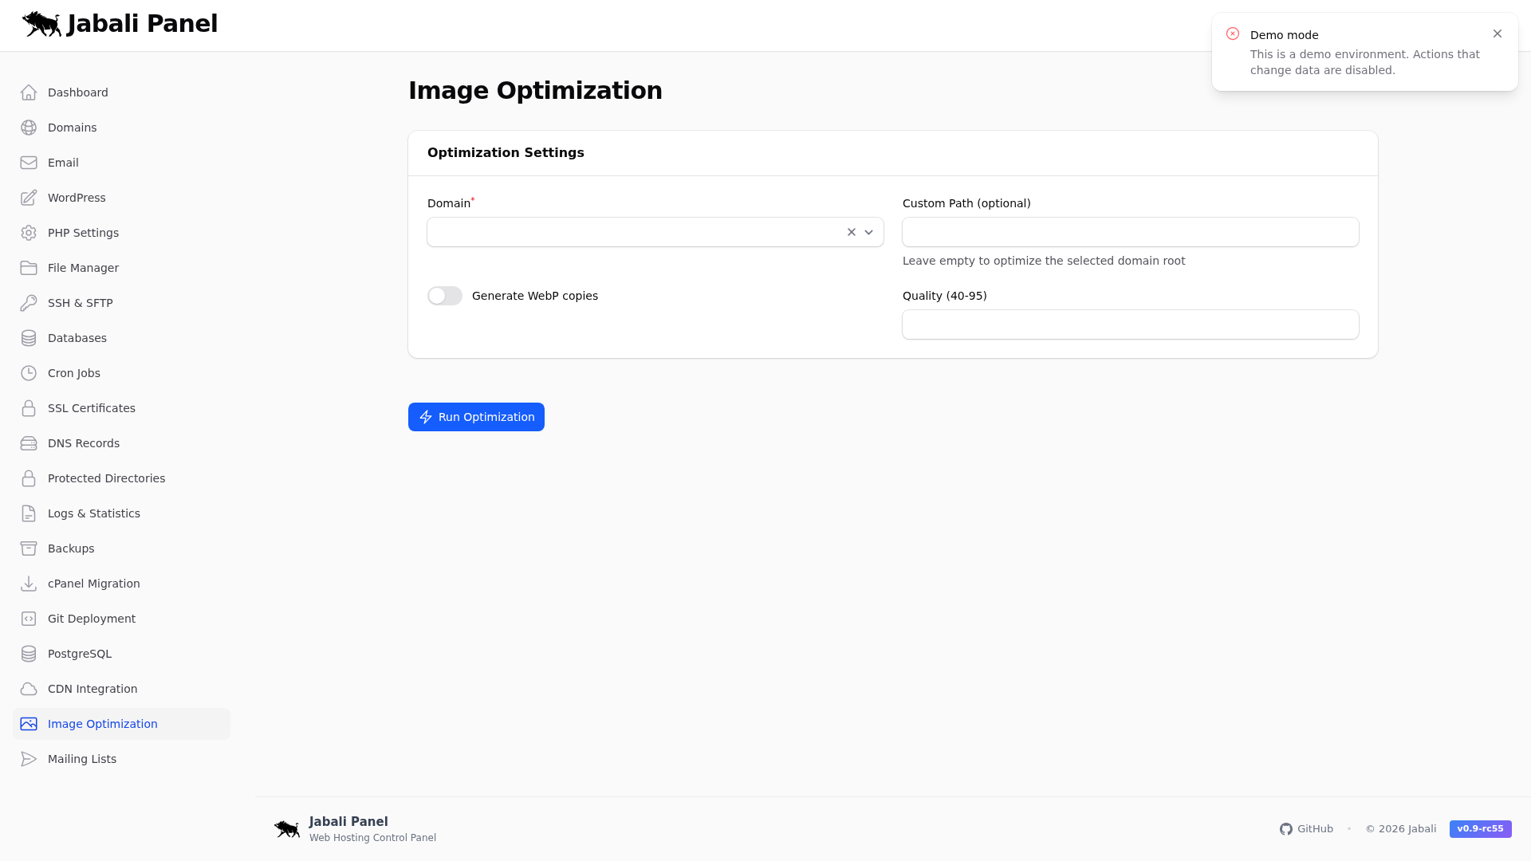
Task: Click the Domains globe icon
Action: 29,128
